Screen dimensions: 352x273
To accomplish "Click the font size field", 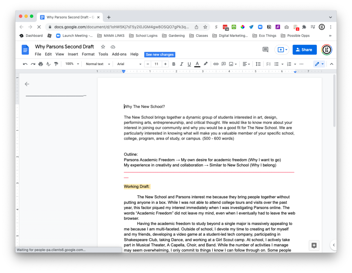I will click(x=157, y=64).
